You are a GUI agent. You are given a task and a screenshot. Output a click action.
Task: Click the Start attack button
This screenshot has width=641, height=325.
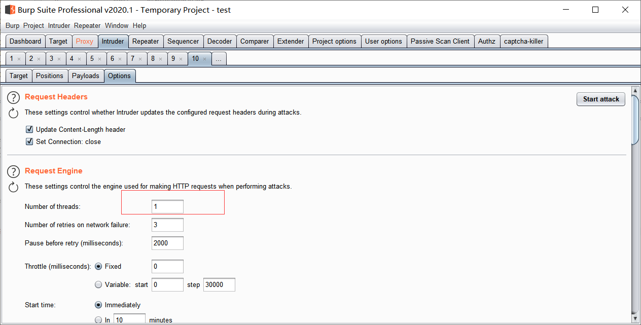click(601, 99)
